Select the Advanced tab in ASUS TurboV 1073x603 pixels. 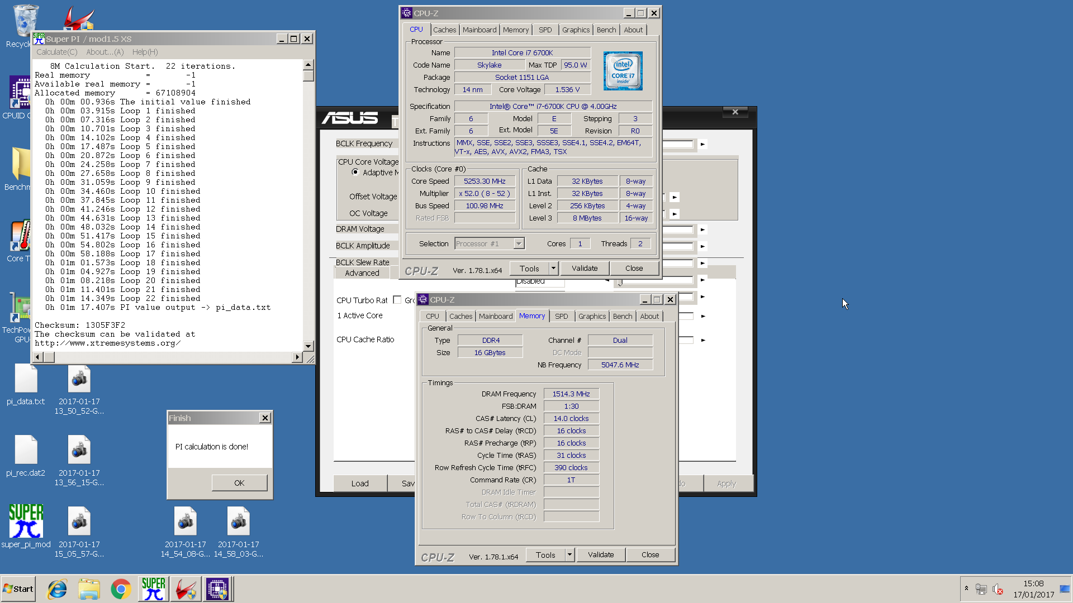(362, 273)
